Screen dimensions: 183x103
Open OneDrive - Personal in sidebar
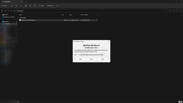tap(9, 17)
